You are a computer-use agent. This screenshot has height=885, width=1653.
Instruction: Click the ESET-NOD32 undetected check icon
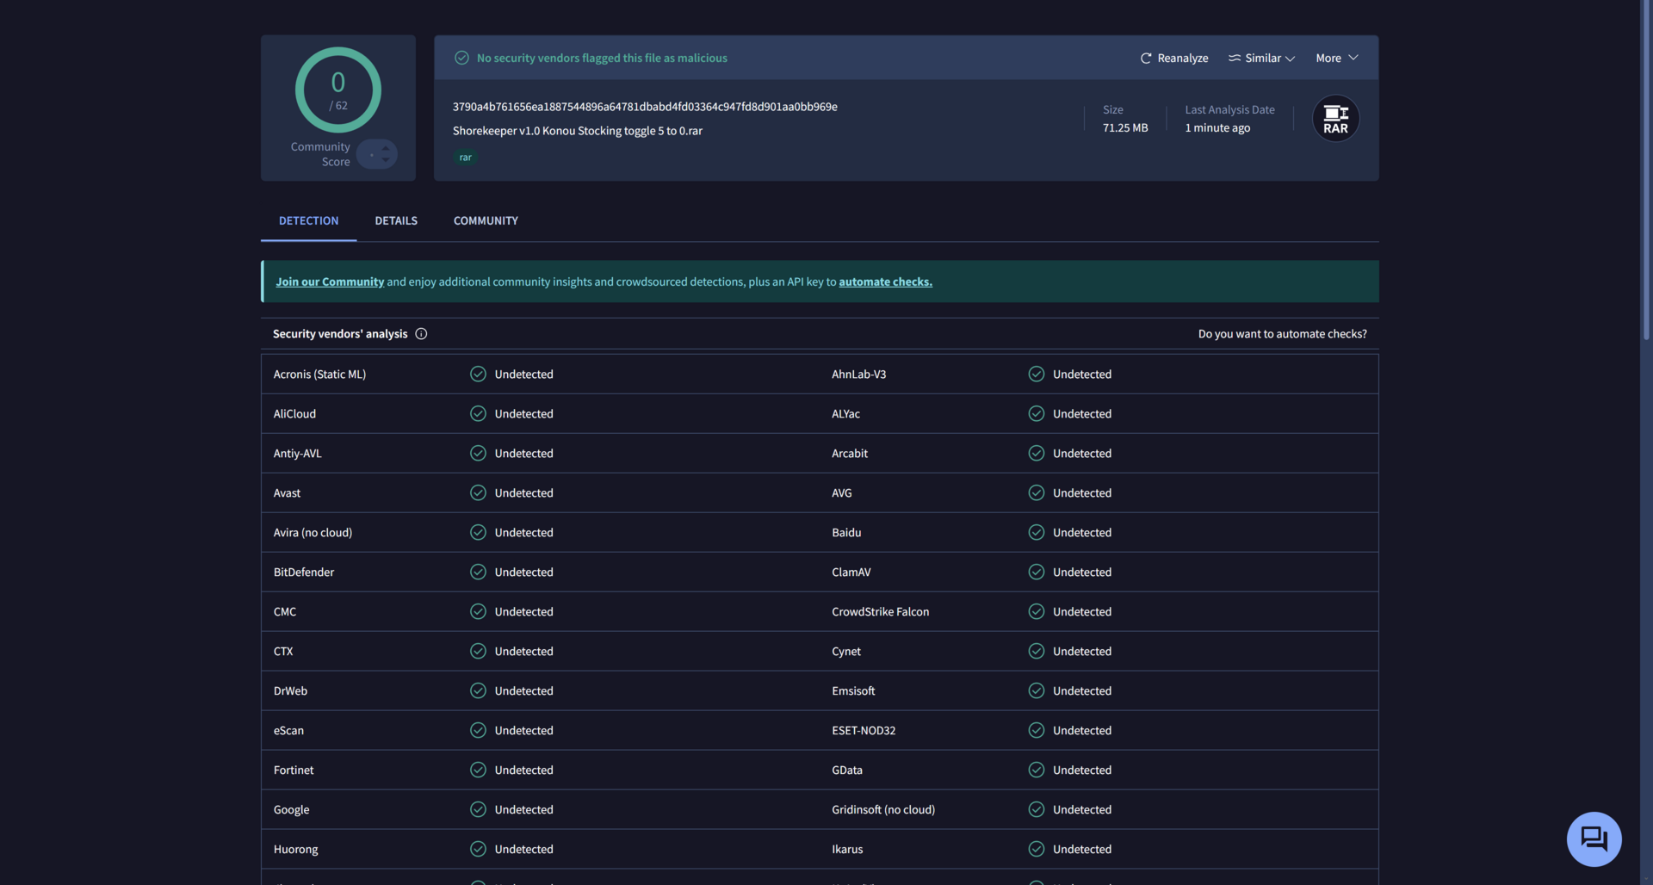[x=1037, y=730]
